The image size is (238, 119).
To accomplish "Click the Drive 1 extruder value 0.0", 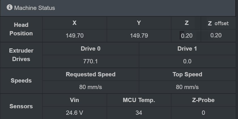I will tap(187, 61).
